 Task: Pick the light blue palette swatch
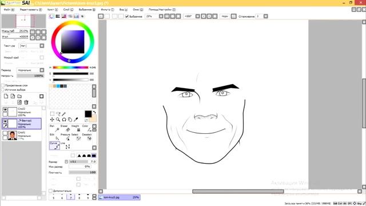point(58,86)
